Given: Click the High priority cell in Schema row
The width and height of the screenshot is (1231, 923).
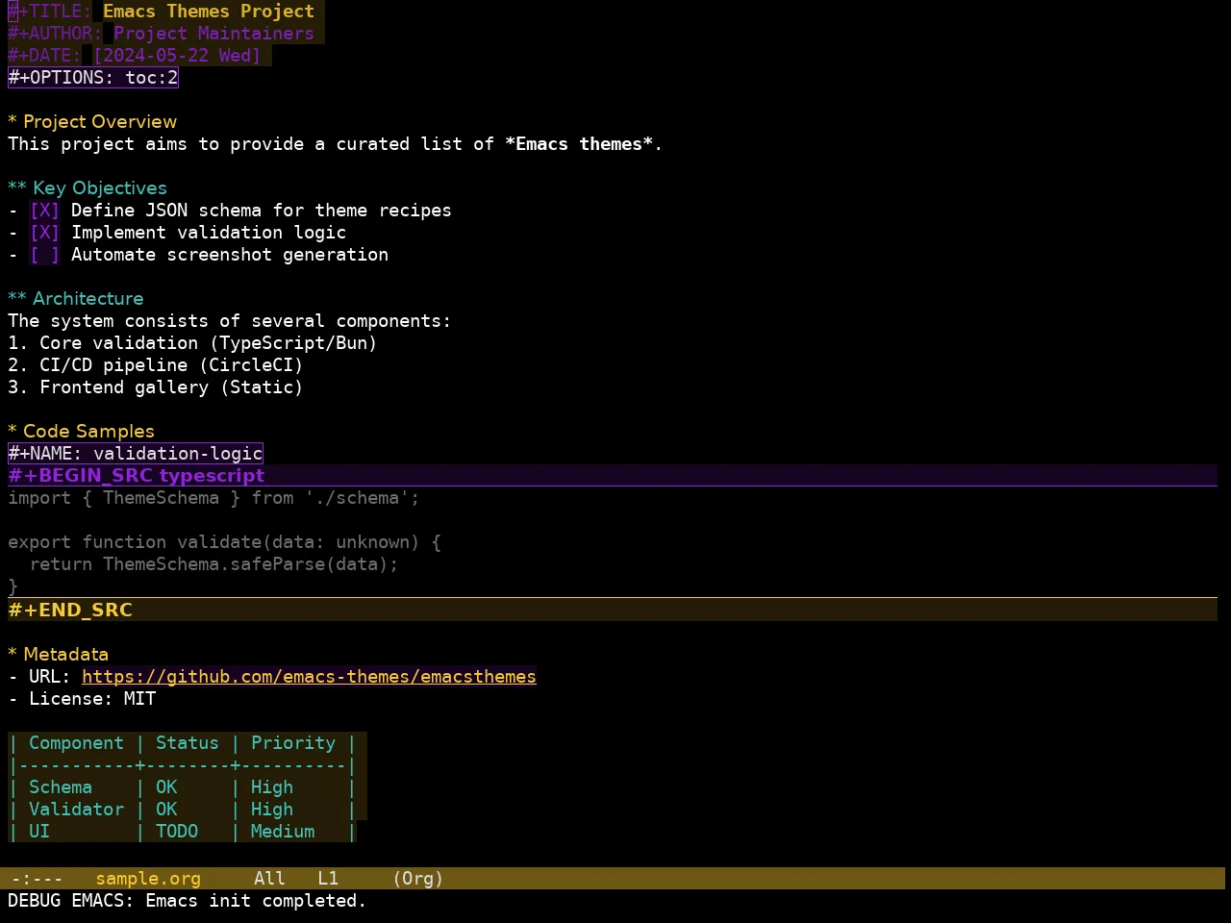Looking at the screenshot, I should (272, 787).
